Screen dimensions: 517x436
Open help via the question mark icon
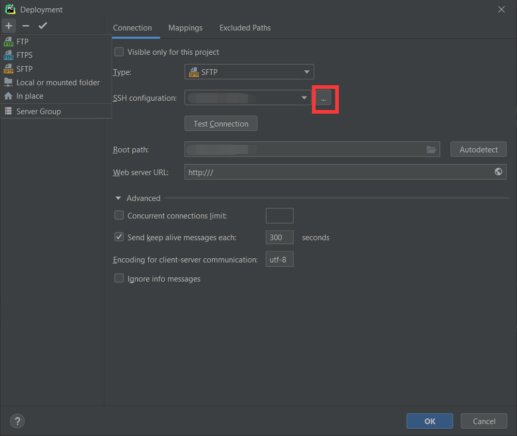click(17, 421)
